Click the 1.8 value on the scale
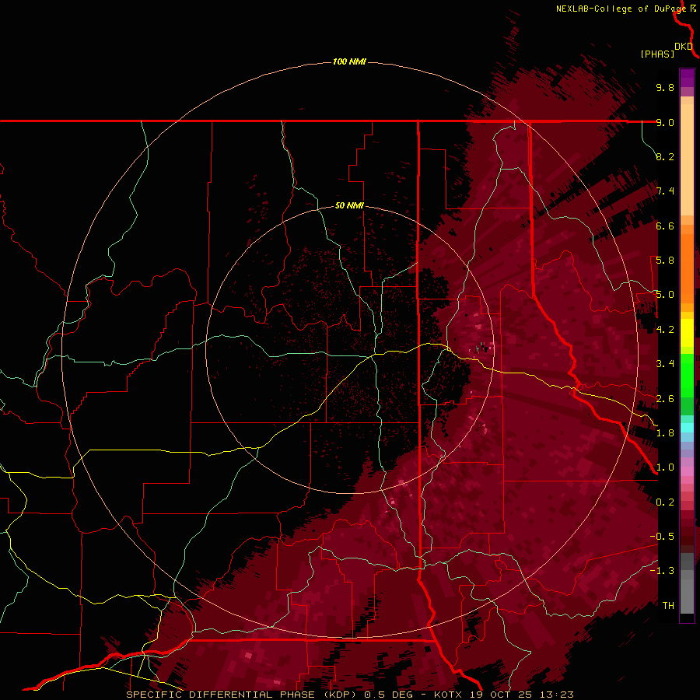Image resolution: width=700 pixels, height=700 pixels. click(x=665, y=433)
